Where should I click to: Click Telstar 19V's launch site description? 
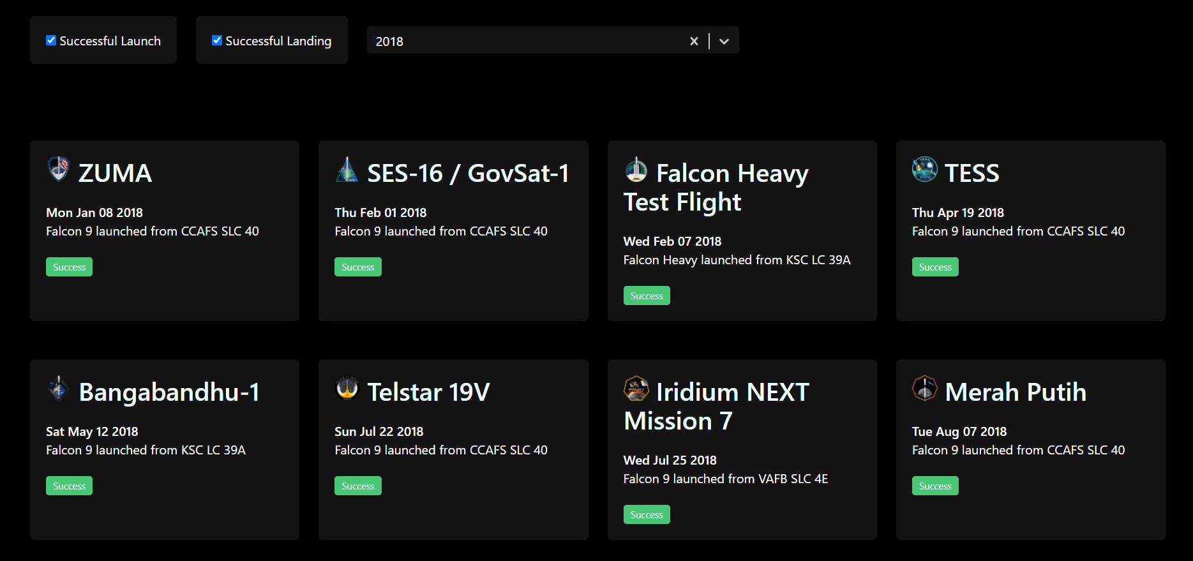(441, 450)
